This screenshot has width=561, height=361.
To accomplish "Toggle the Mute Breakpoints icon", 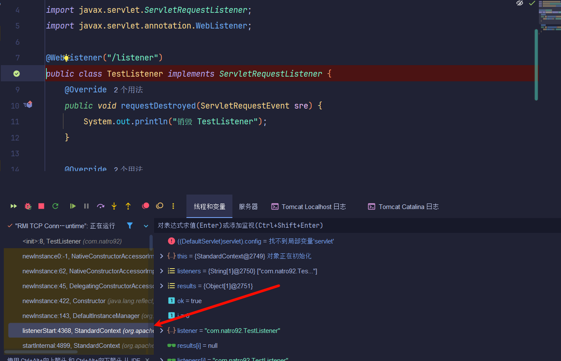I will point(160,206).
